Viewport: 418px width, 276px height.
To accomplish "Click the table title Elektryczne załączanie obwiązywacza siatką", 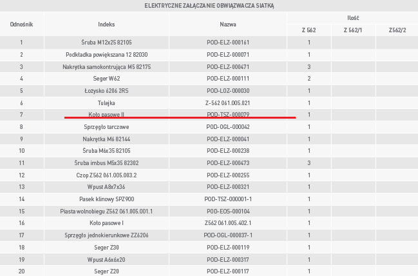I will [x=209, y=6].
